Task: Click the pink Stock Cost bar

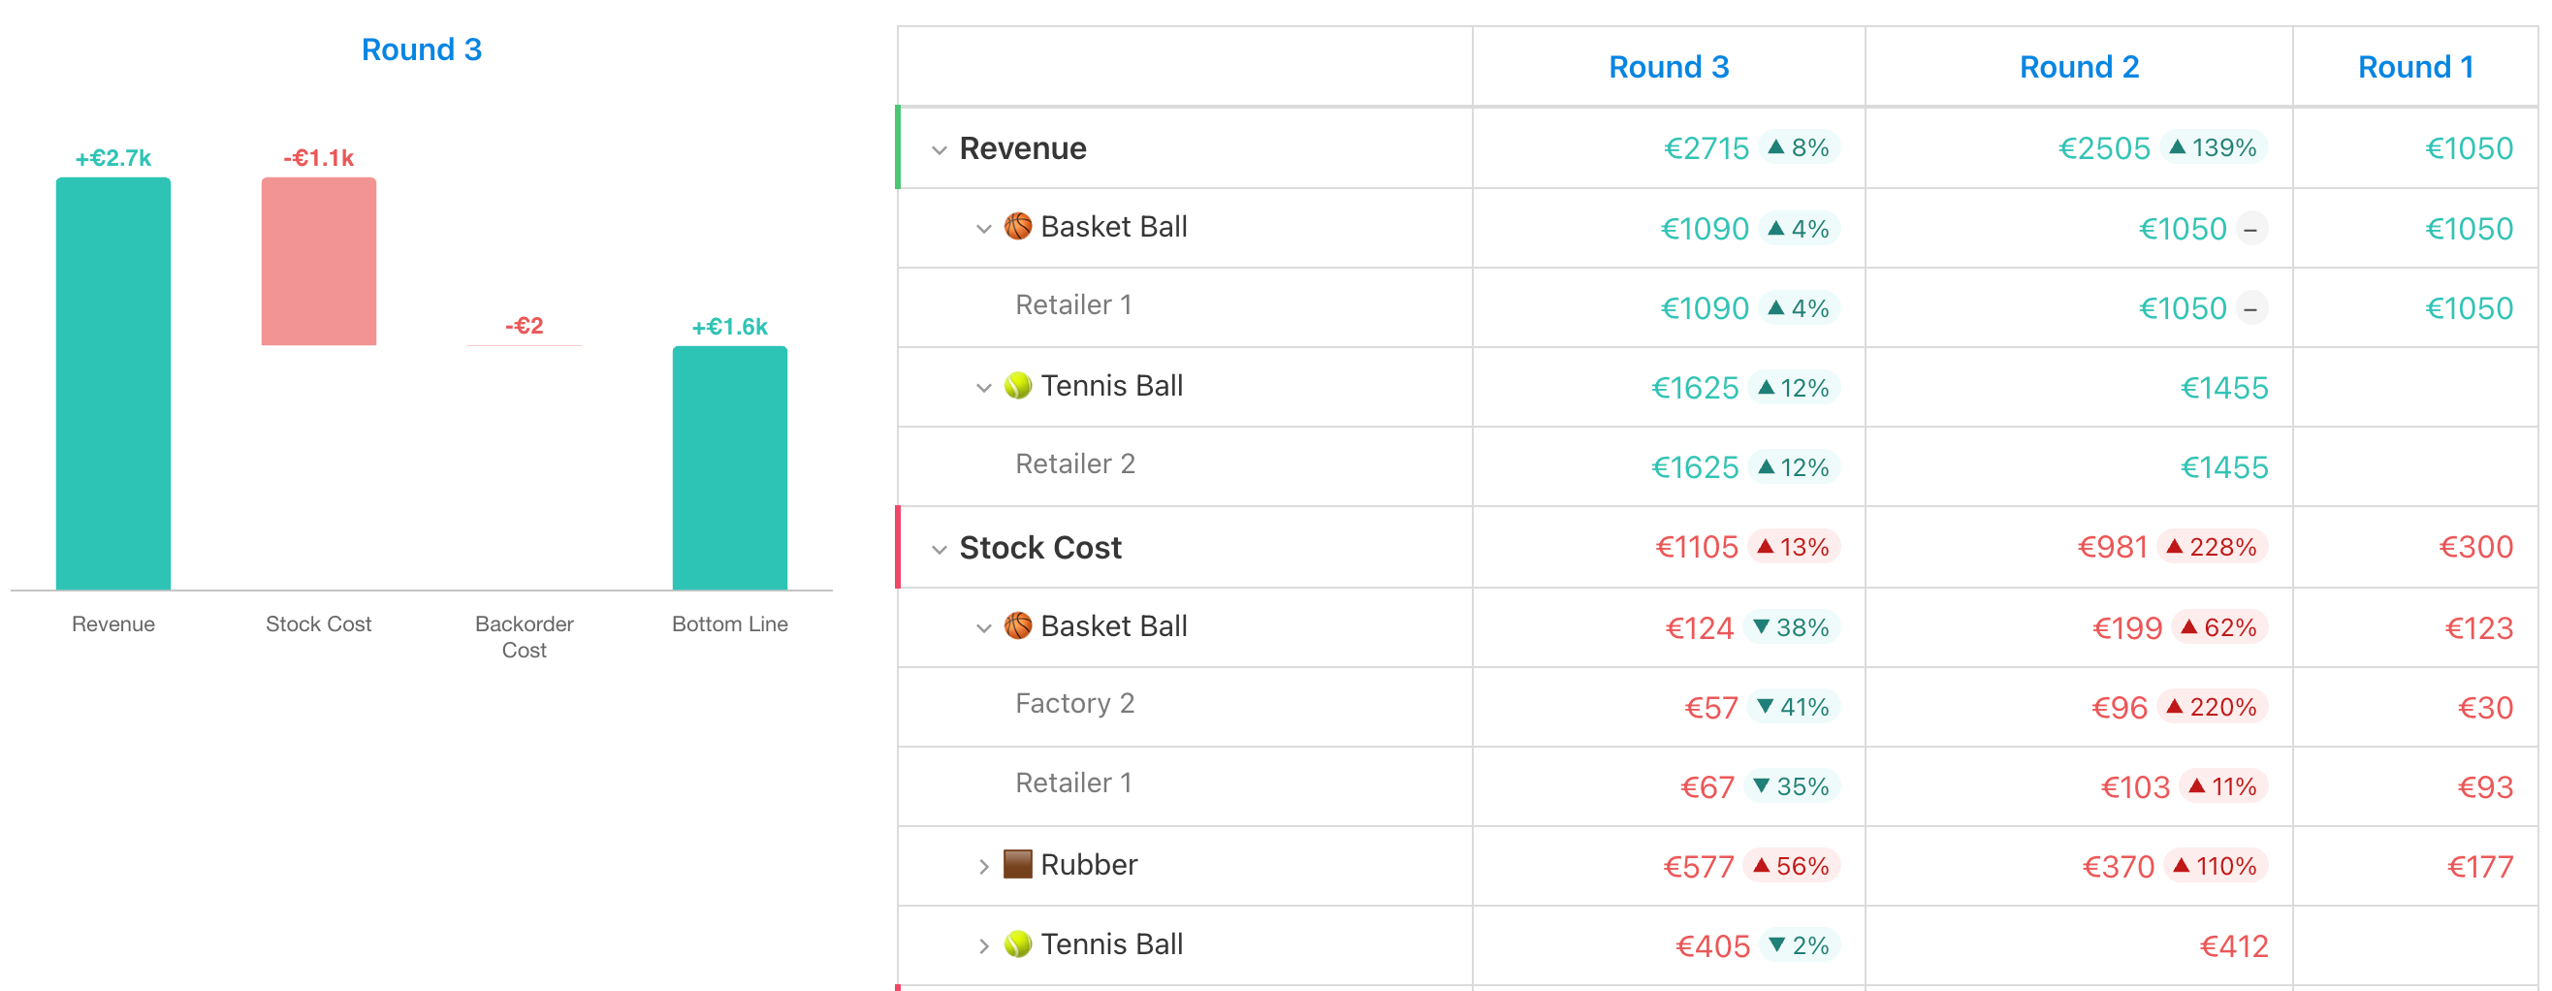Action: [318, 262]
